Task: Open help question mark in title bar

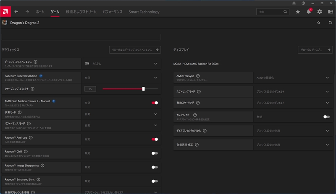Action: [303, 3]
